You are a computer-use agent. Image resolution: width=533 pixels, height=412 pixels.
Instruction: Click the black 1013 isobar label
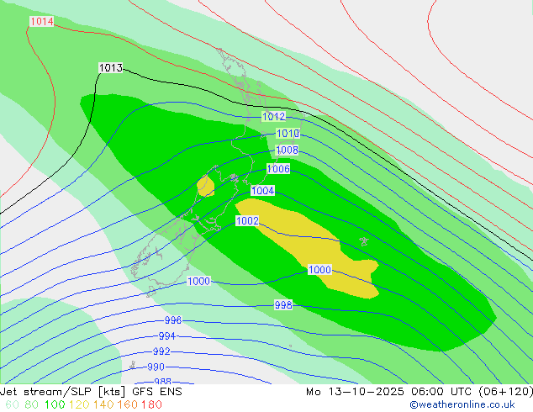111,67
